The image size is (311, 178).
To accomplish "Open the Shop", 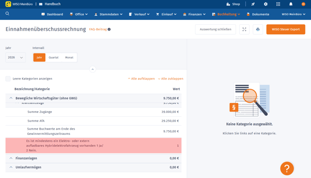I will 233,4.
